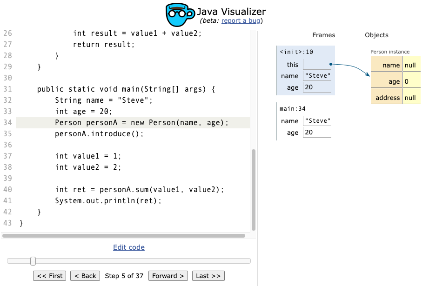The image size is (429, 286).
Task: Click code line 'int value2 = 2;'
Action: pos(88,167)
